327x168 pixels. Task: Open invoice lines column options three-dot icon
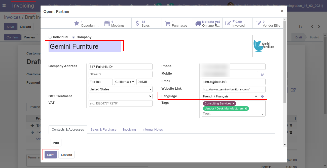pyautogui.click(x=295, y=119)
